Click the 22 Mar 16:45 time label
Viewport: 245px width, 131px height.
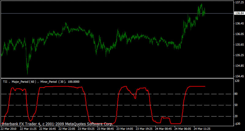point(47,129)
